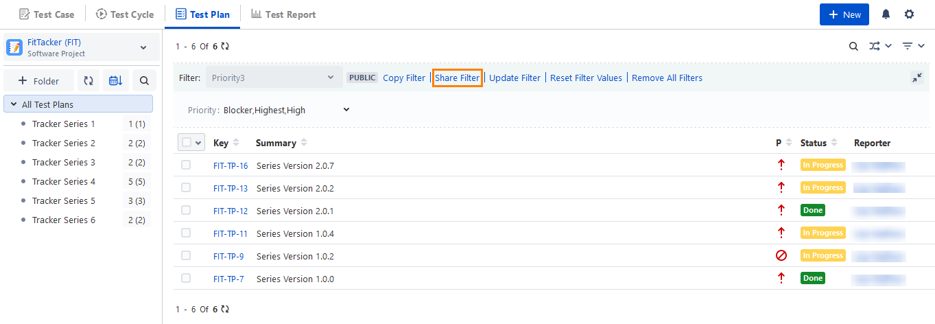The height and width of the screenshot is (324, 935).
Task: Collapse the All Test Plans tree
Action: [x=14, y=104]
